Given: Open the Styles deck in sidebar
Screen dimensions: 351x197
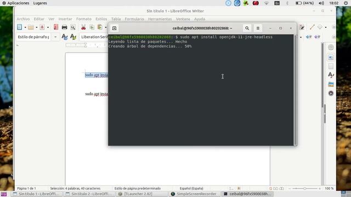Looking at the screenshot, I should tap(331, 75).
